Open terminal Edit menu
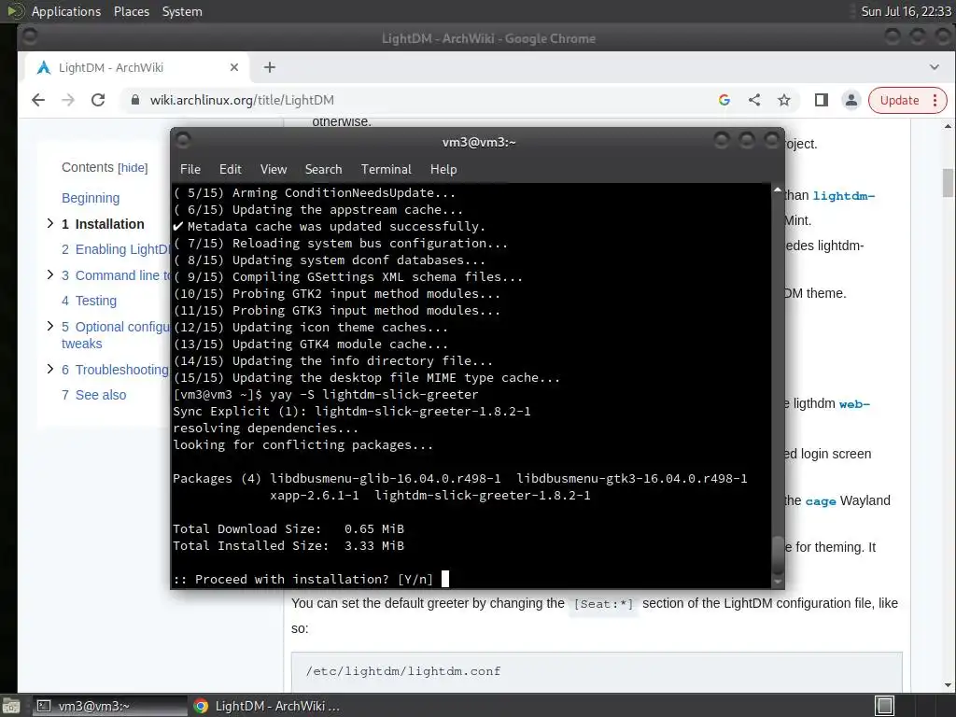This screenshot has height=717, width=956. tap(230, 170)
